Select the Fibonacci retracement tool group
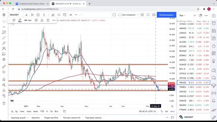 (4, 32)
